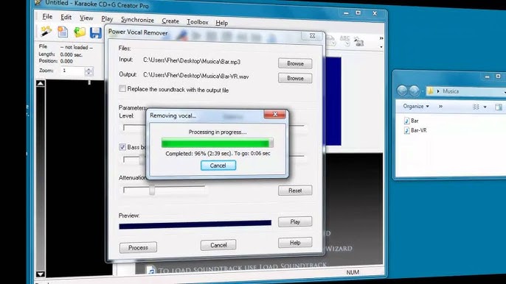Viewport: 506px width, 284px height.
Task: Open the Create menu
Action: [x=170, y=21]
